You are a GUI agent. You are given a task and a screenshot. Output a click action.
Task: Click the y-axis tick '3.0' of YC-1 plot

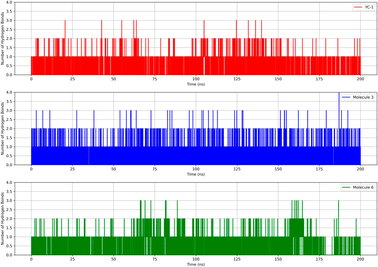tap(9, 20)
